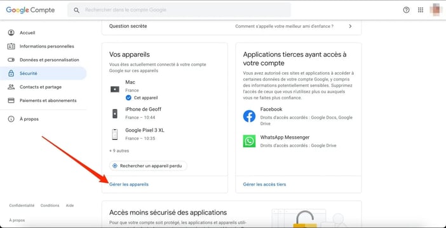Click the help question mark icon
This screenshot has width=446, height=228.
pos(406,10)
